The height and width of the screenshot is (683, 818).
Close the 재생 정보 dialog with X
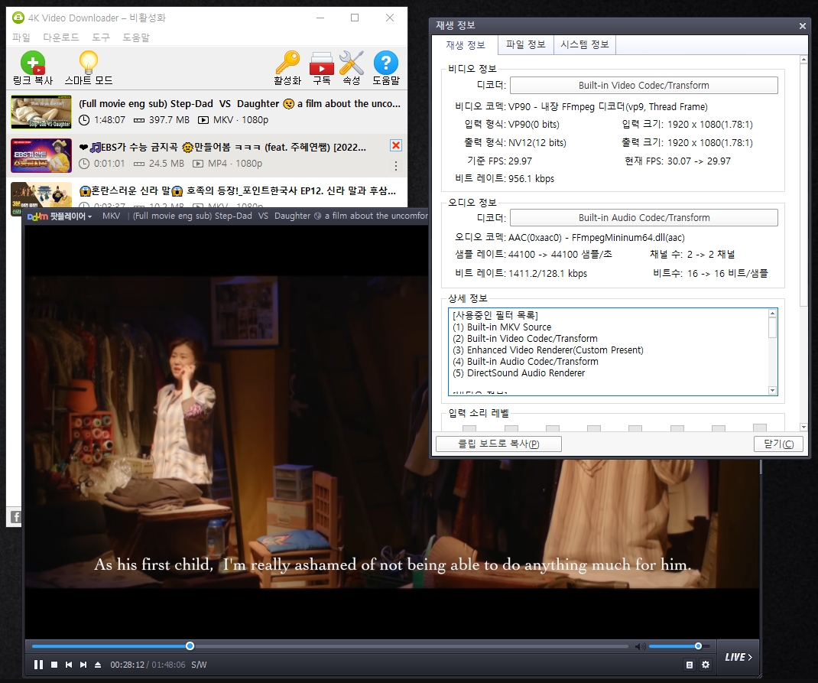coord(803,25)
